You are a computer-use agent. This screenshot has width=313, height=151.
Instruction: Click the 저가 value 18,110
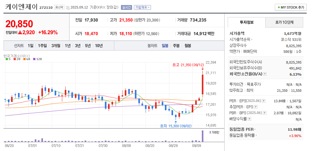126,34
